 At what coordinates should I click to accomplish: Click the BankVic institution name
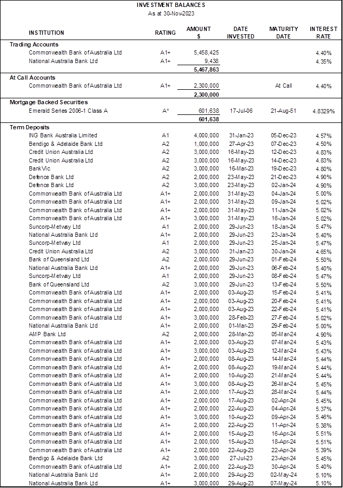click(40, 168)
